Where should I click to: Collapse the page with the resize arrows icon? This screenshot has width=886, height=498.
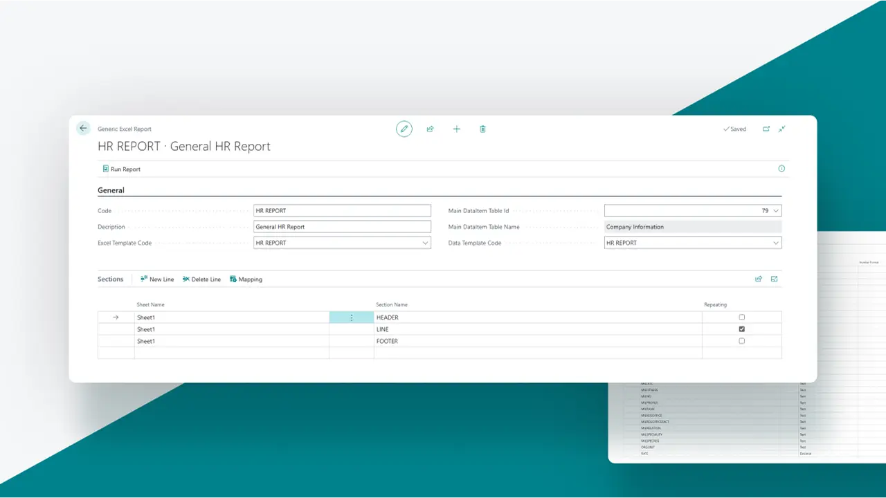(x=781, y=129)
